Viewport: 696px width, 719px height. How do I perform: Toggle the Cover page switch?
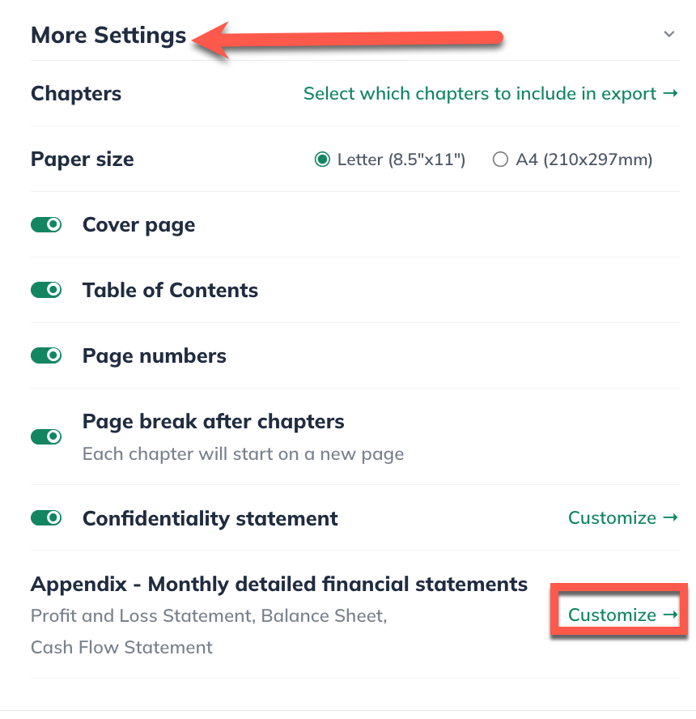coord(46,224)
